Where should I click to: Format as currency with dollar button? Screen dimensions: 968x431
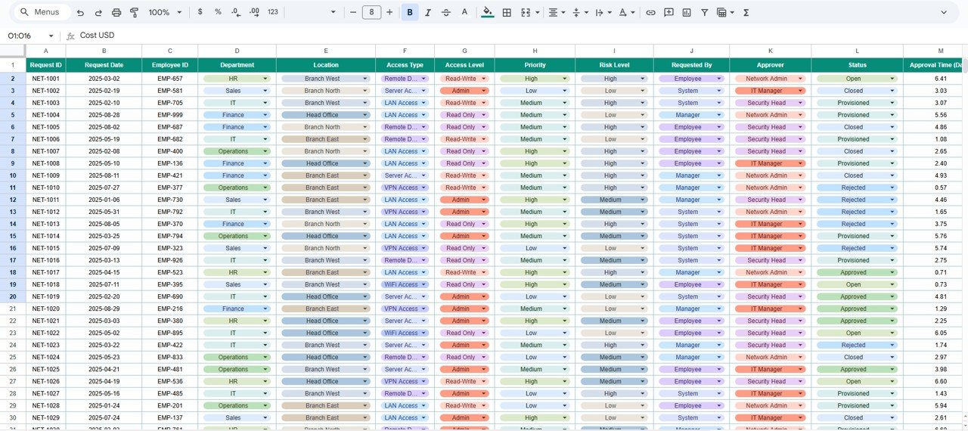(200, 13)
